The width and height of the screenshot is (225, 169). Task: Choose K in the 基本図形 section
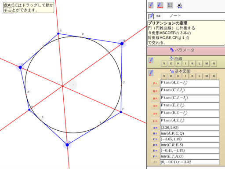click(x=192, y=76)
